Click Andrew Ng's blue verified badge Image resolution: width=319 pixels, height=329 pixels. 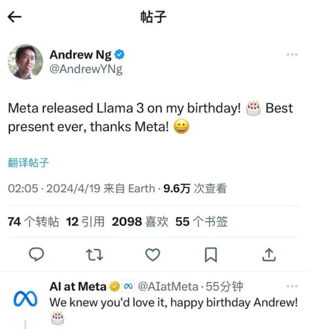point(119,55)
